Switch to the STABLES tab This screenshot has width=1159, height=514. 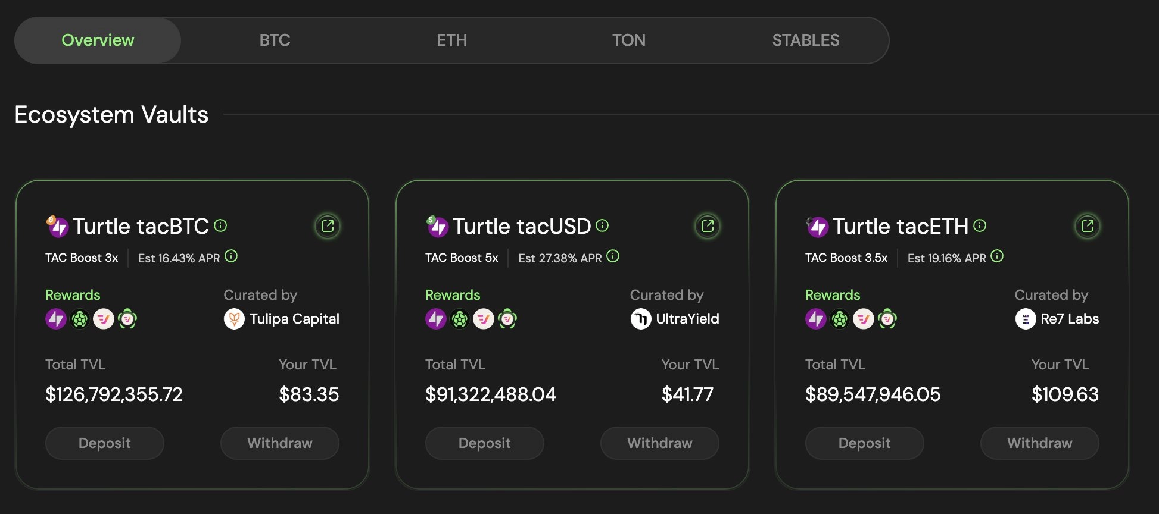point(806,40)
